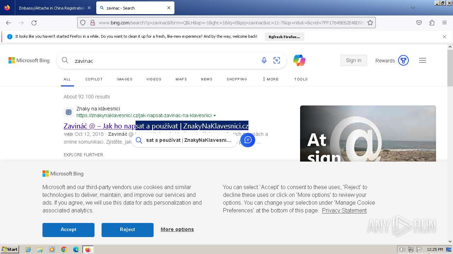Switch to Embassy/Attache in China Registration tab
The image size is (453, 254).
[x=52, y=8]
